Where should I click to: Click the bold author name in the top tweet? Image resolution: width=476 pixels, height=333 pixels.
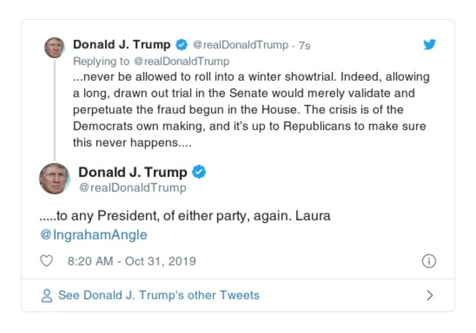point(122,45)
